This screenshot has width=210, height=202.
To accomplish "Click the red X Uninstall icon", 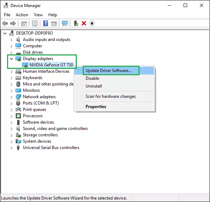I will (84, 23).
